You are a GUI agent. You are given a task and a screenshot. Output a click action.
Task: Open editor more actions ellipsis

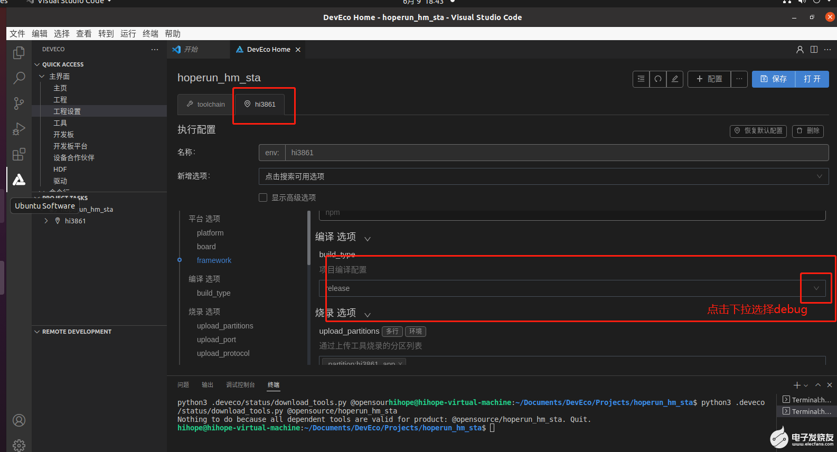(827, 50)
